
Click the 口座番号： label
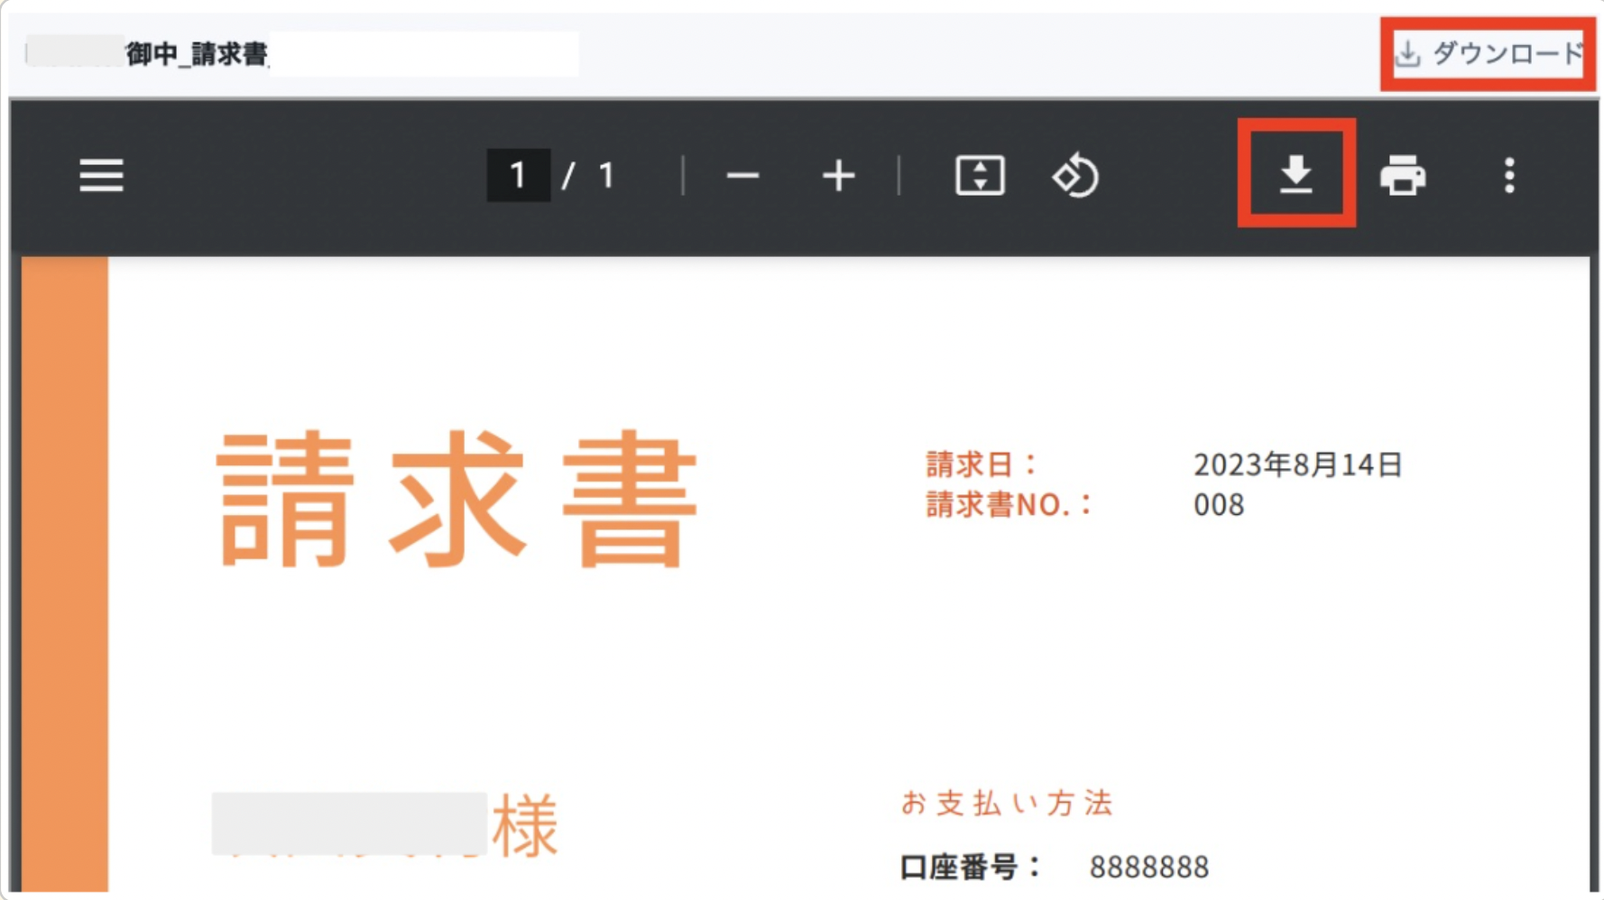coord(972,867)
